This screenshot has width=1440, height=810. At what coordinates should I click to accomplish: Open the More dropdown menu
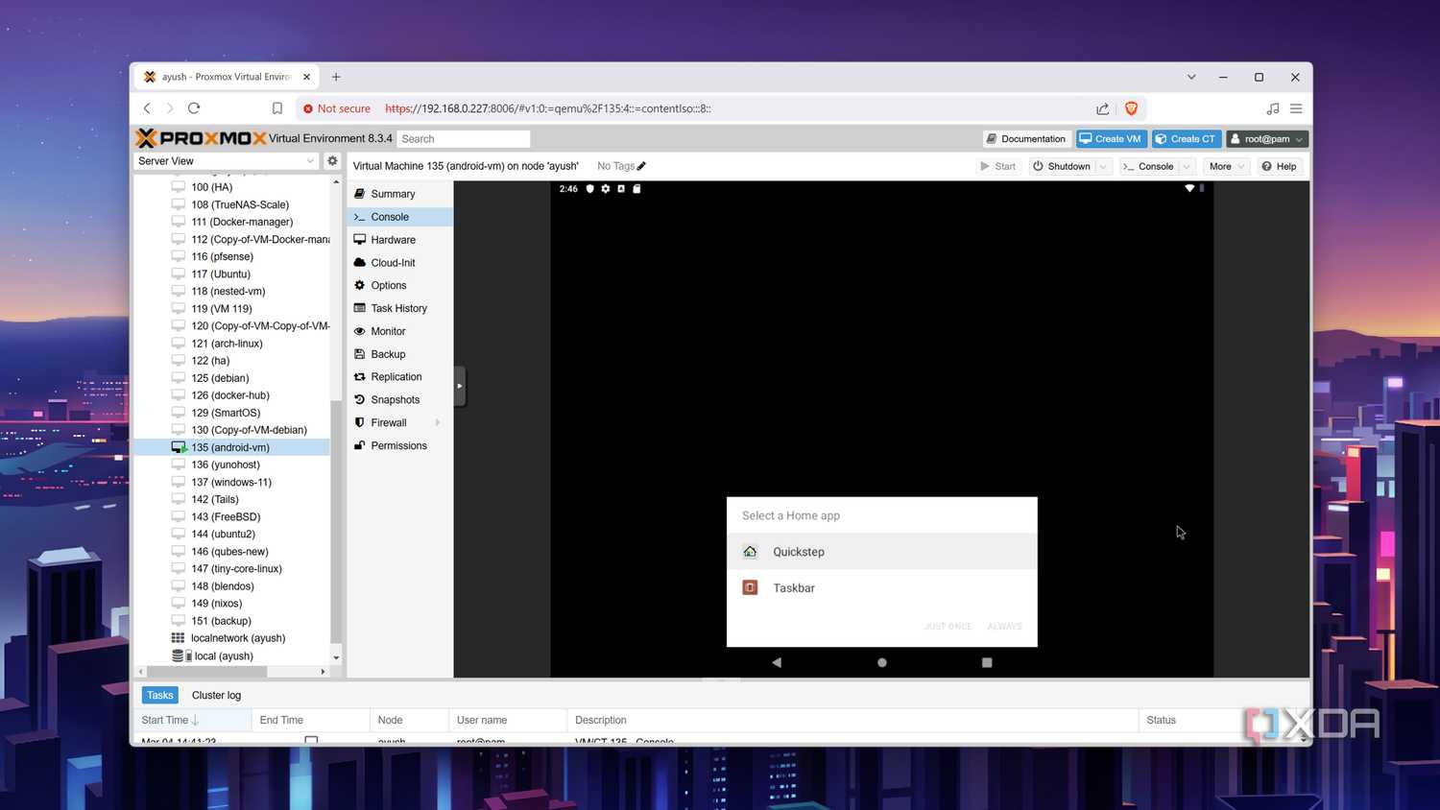(x=1226, y=167)
